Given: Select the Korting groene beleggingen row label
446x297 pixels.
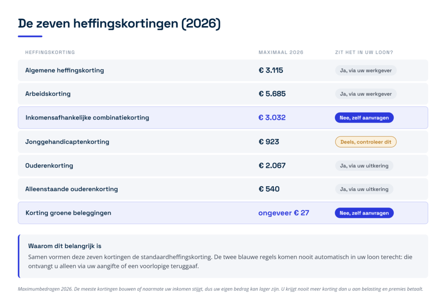Looking at the screenshot, I should coord(68,213).
